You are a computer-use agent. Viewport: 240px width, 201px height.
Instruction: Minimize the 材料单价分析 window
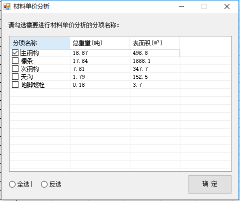(181, 6)
